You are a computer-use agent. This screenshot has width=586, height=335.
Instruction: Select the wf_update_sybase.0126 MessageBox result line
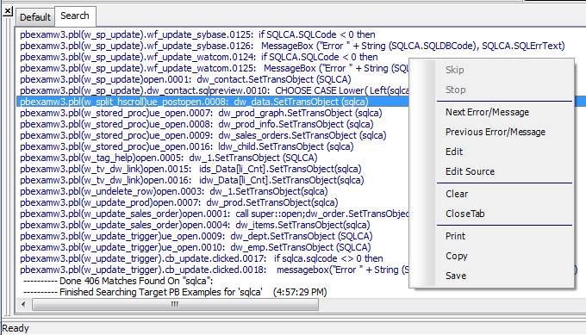[292, 46]
